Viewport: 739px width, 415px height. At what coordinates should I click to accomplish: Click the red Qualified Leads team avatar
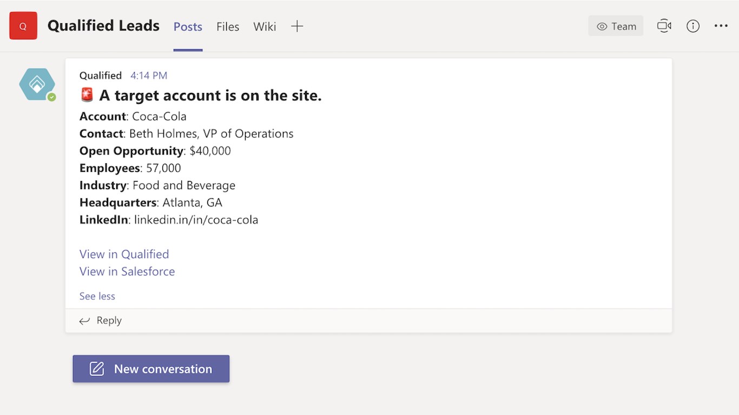pyautogui.click(x=23, y=26)
